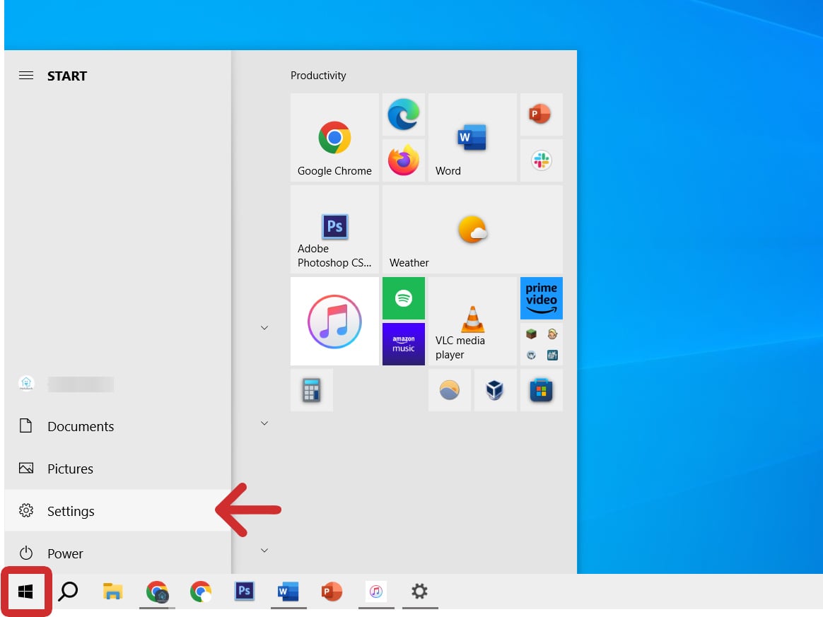Image resolution: width=823 pixels, height=617 pixels.
Task: Open the Prime Video tile
Action: coord(541,298)
